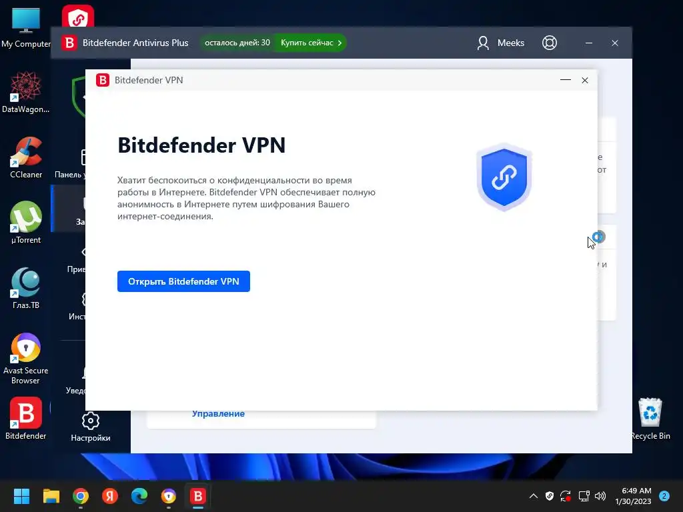Click the Bitdefender VPN heading text

(x=201, y=145)
